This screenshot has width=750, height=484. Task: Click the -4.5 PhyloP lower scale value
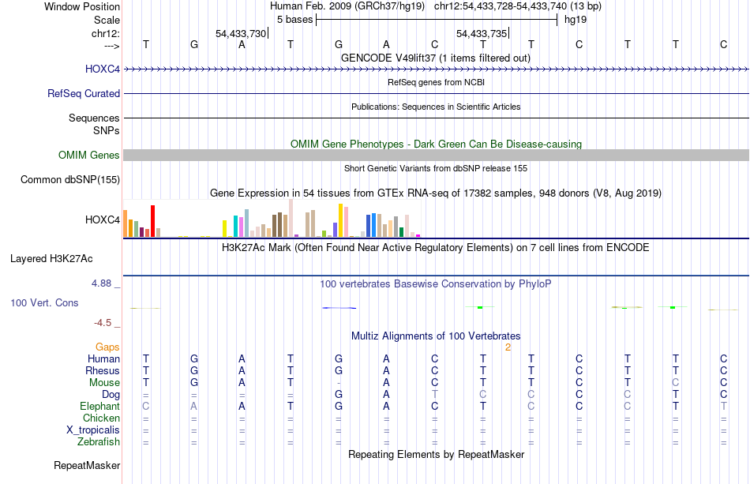[103, 323]
